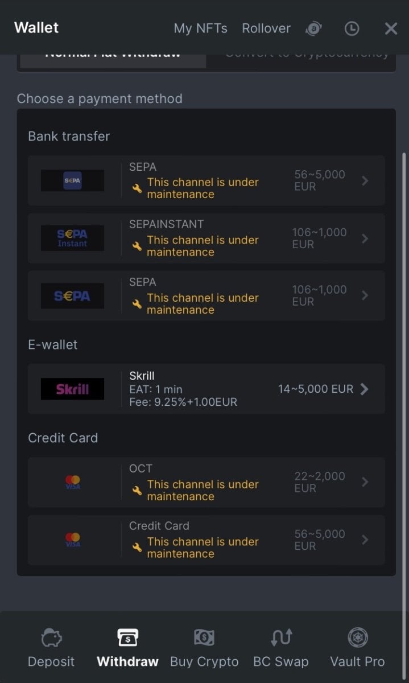Open the BC Swap icon
Viewport: 409px width, 683px height.
point(281,638)
